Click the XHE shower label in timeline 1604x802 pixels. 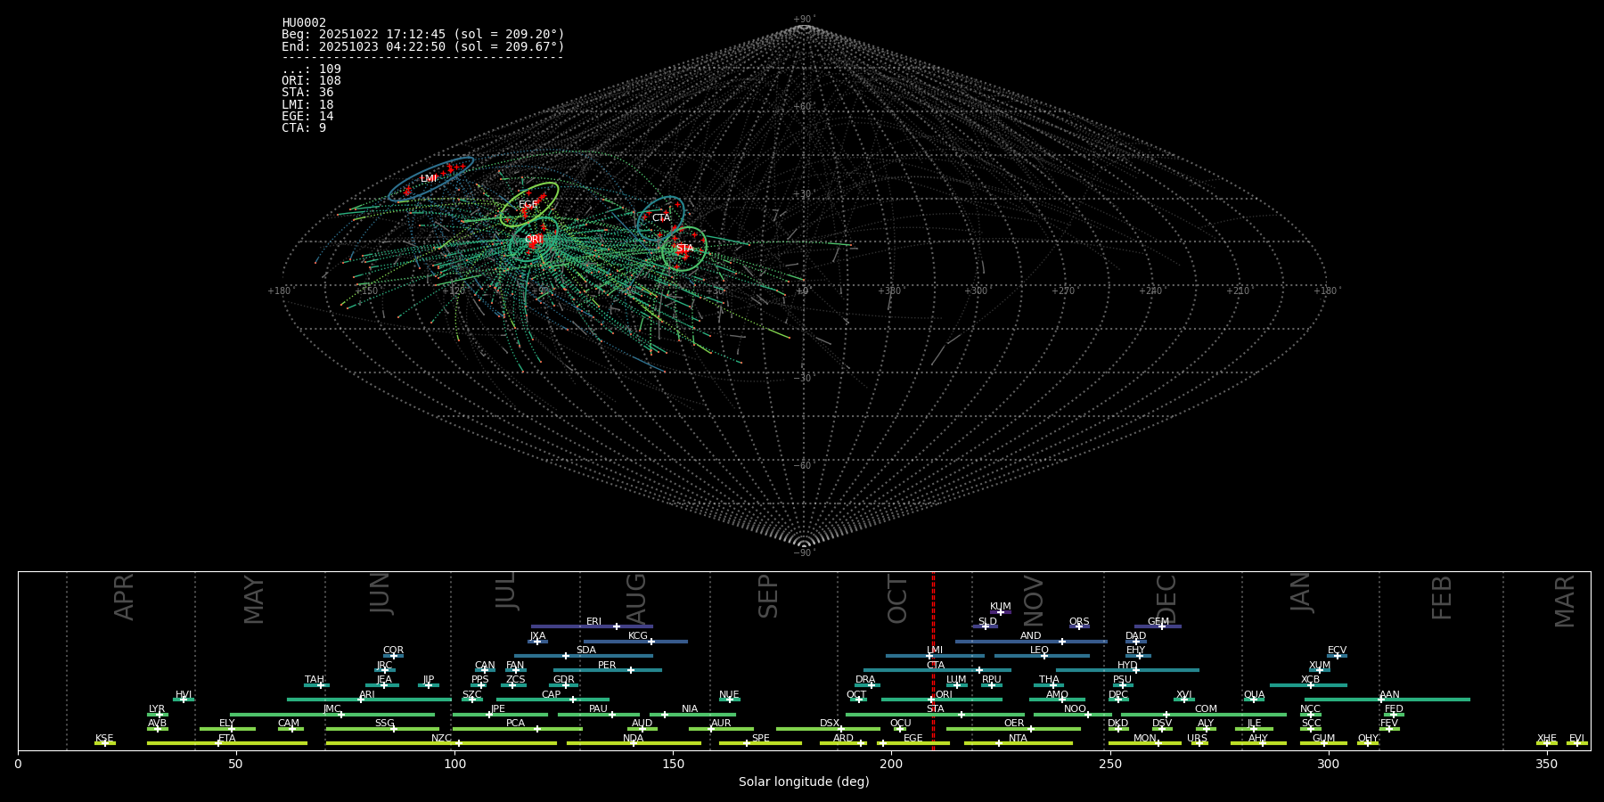tap(1547, 739)
